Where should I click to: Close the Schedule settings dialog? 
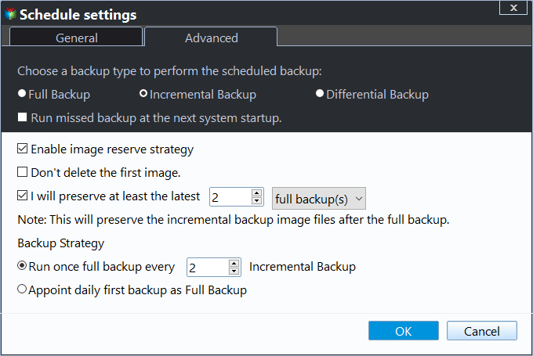513,8
